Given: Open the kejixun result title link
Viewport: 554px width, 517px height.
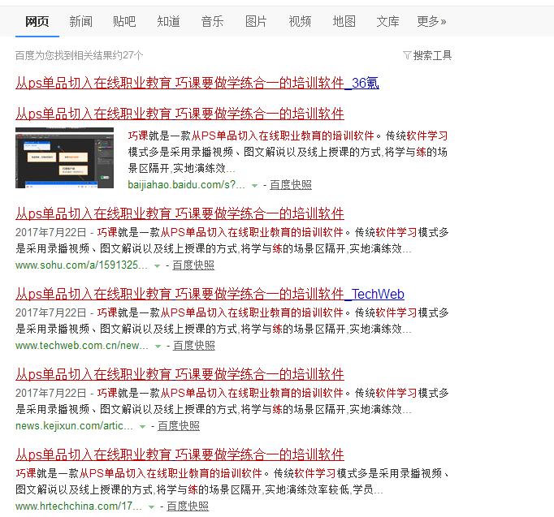Looking at the screenshot, I should (x=180, y=374).
